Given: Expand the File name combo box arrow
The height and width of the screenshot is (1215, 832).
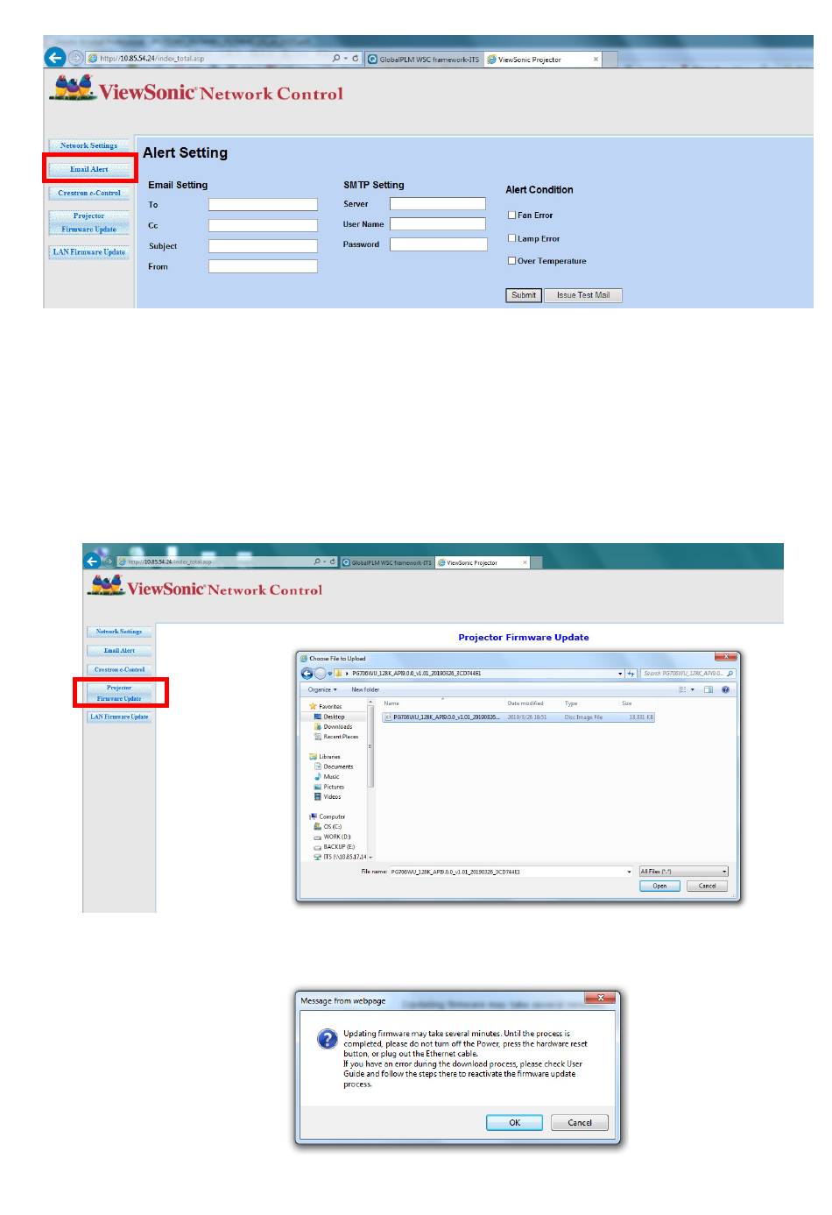Looking at the screenshot, I should (629, 872).
